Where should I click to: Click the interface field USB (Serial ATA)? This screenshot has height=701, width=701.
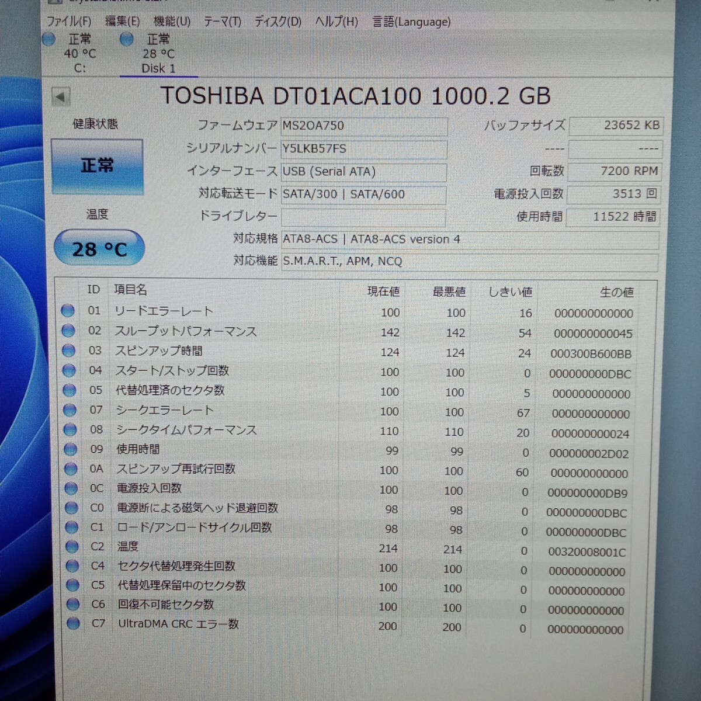[x=363, y=172]
